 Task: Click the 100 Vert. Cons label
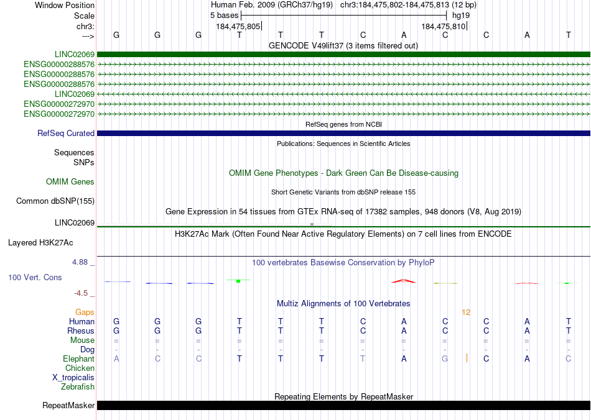pos(35,277)
